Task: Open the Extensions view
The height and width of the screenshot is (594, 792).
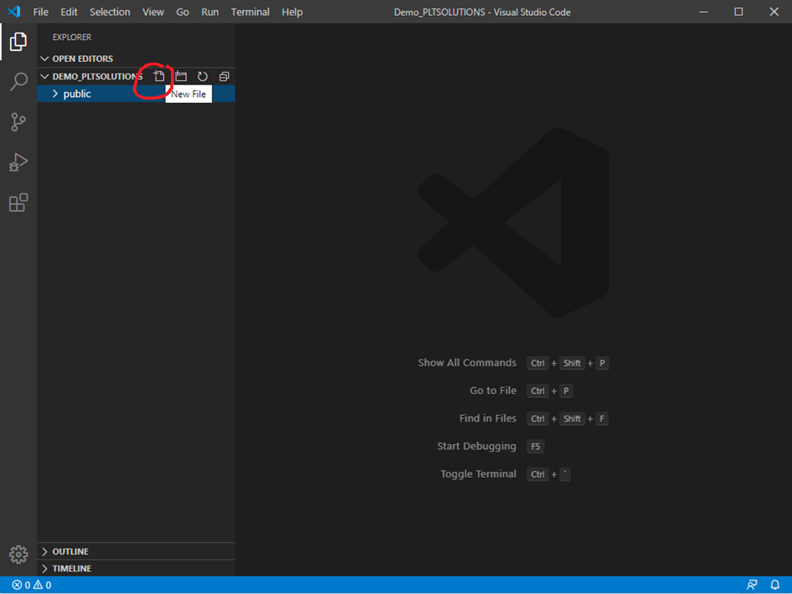Action: coord(18,202)
